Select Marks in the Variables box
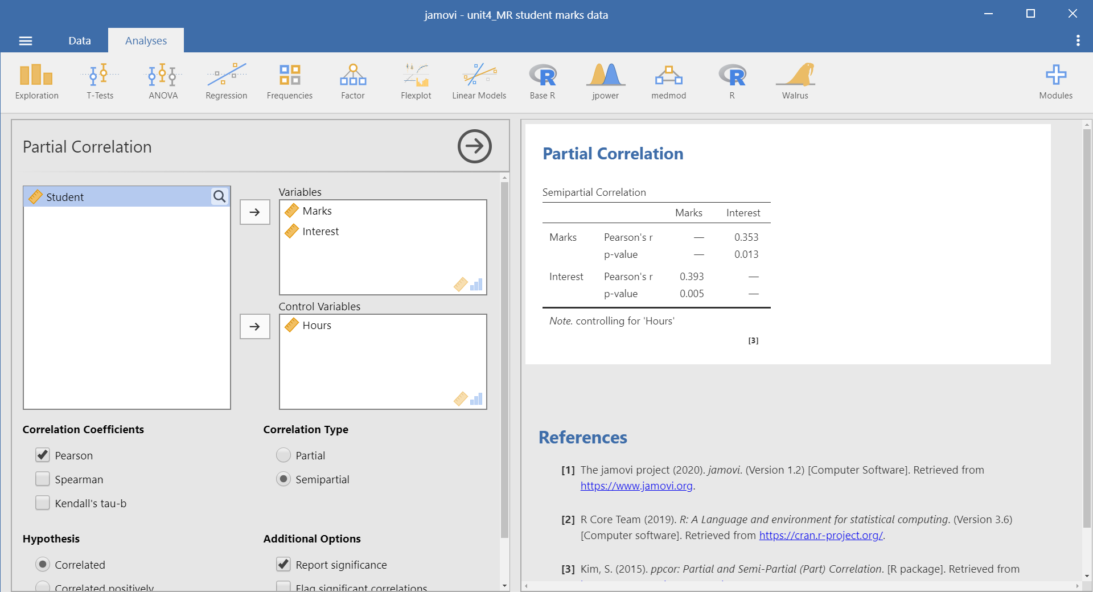 [x=383, y=211]
